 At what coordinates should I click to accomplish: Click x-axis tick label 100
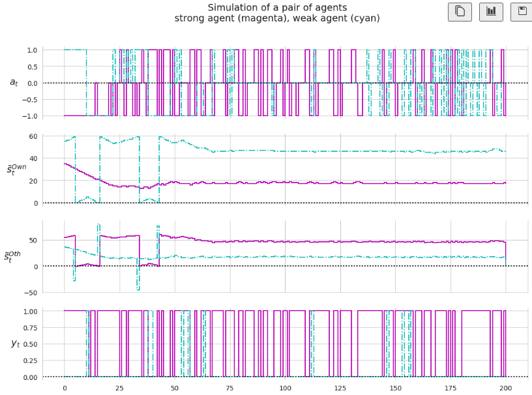285,388
